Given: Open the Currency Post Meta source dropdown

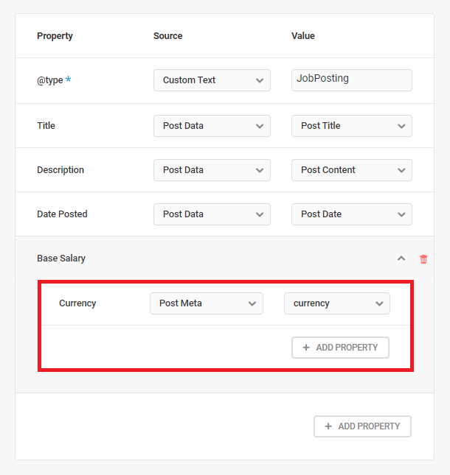Looking at the screenshot, I should click(x=207, y=303).
